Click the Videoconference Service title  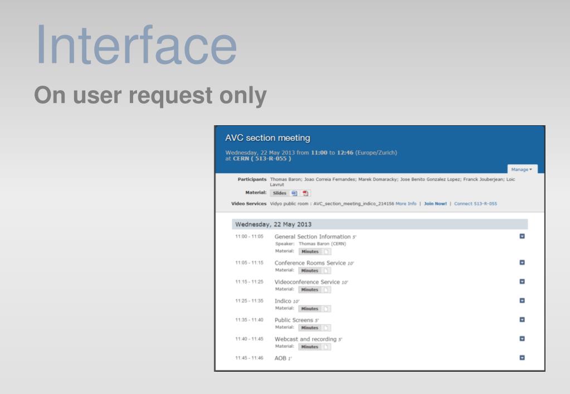307,282
